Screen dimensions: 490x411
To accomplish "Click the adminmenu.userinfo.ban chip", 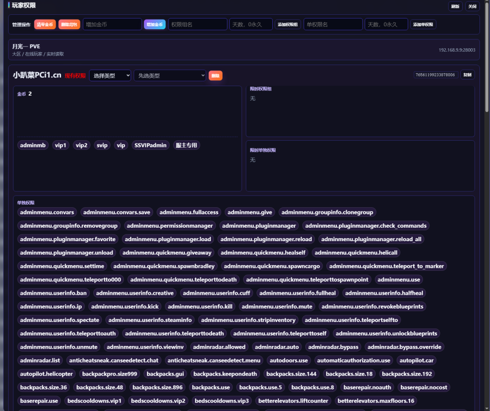I will click(53, 293).
